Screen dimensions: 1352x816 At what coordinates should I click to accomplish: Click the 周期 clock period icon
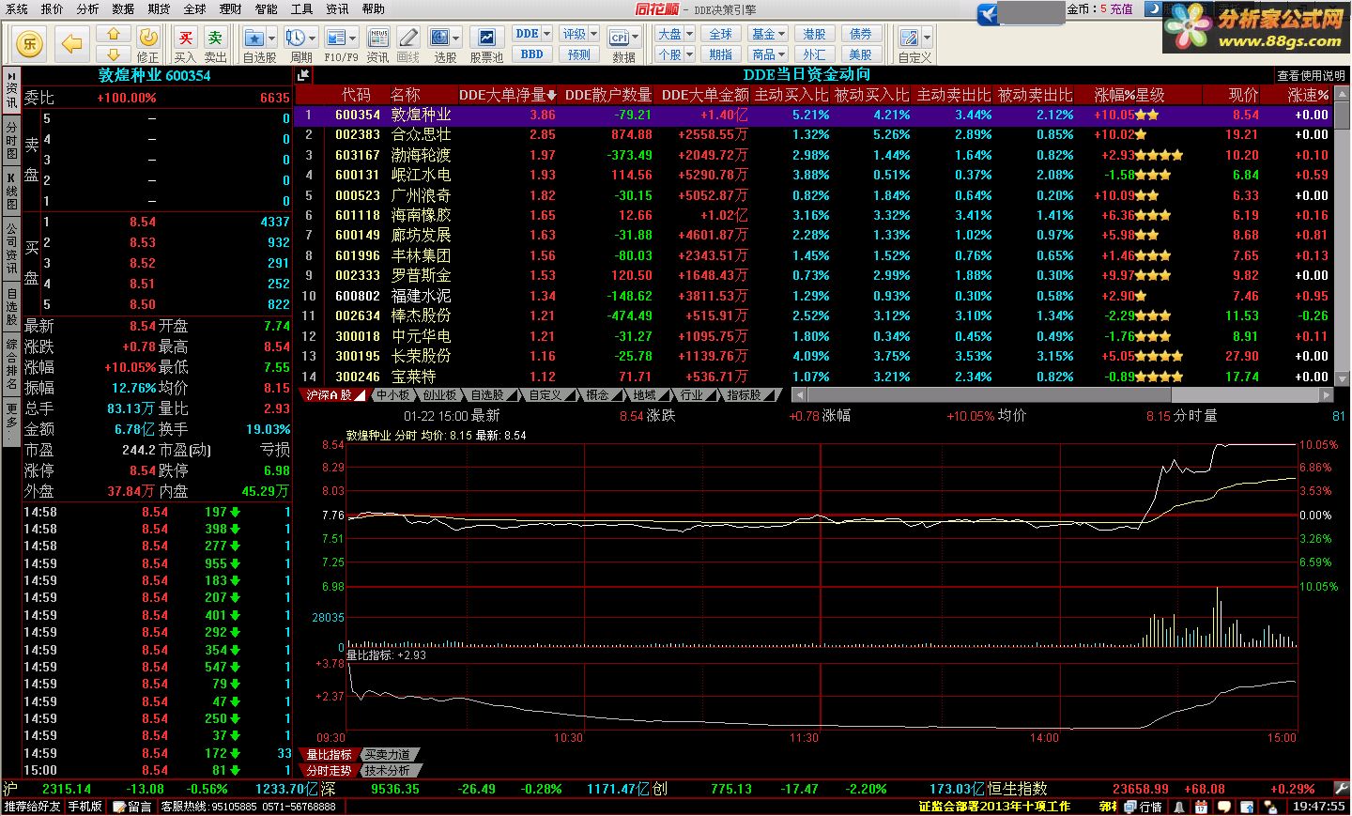[x=296, y=38]
